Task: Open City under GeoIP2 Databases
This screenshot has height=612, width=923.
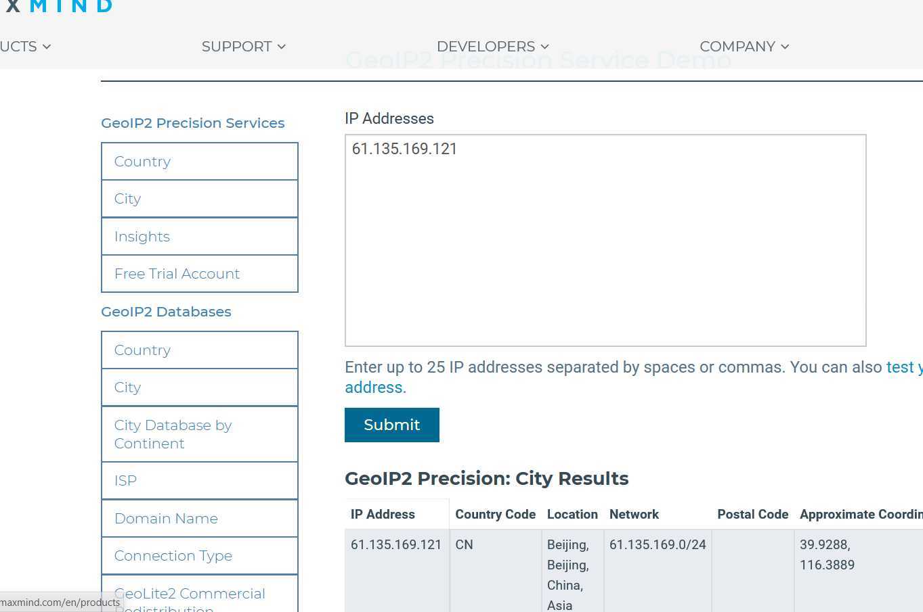Action: tap(200, 387)
